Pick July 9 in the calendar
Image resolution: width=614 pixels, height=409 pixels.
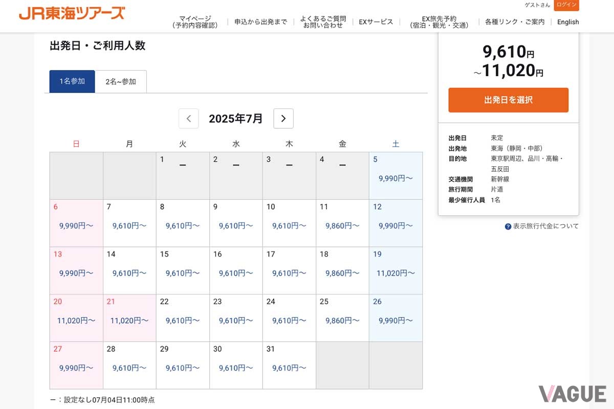236,223
